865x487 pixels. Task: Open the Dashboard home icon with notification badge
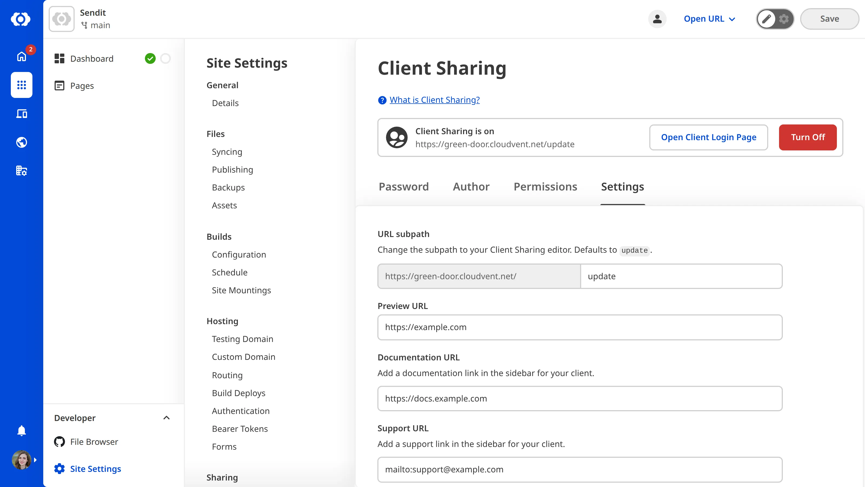[x=21, y=57]
